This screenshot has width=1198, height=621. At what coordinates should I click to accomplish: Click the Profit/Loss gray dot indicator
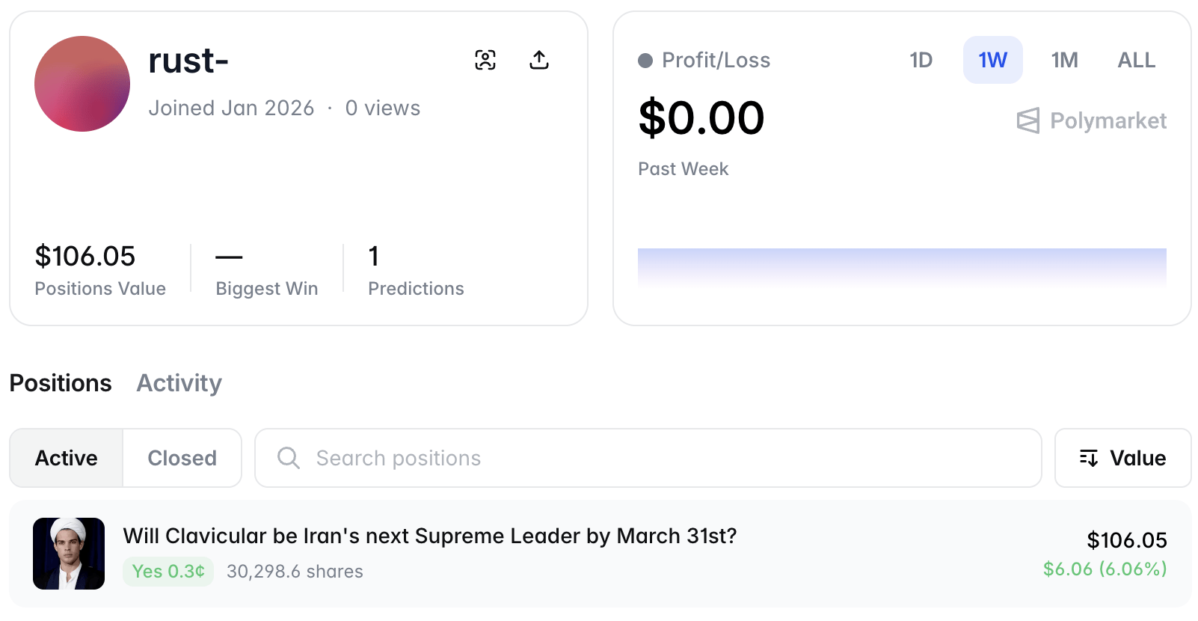[x=645, y=61]
